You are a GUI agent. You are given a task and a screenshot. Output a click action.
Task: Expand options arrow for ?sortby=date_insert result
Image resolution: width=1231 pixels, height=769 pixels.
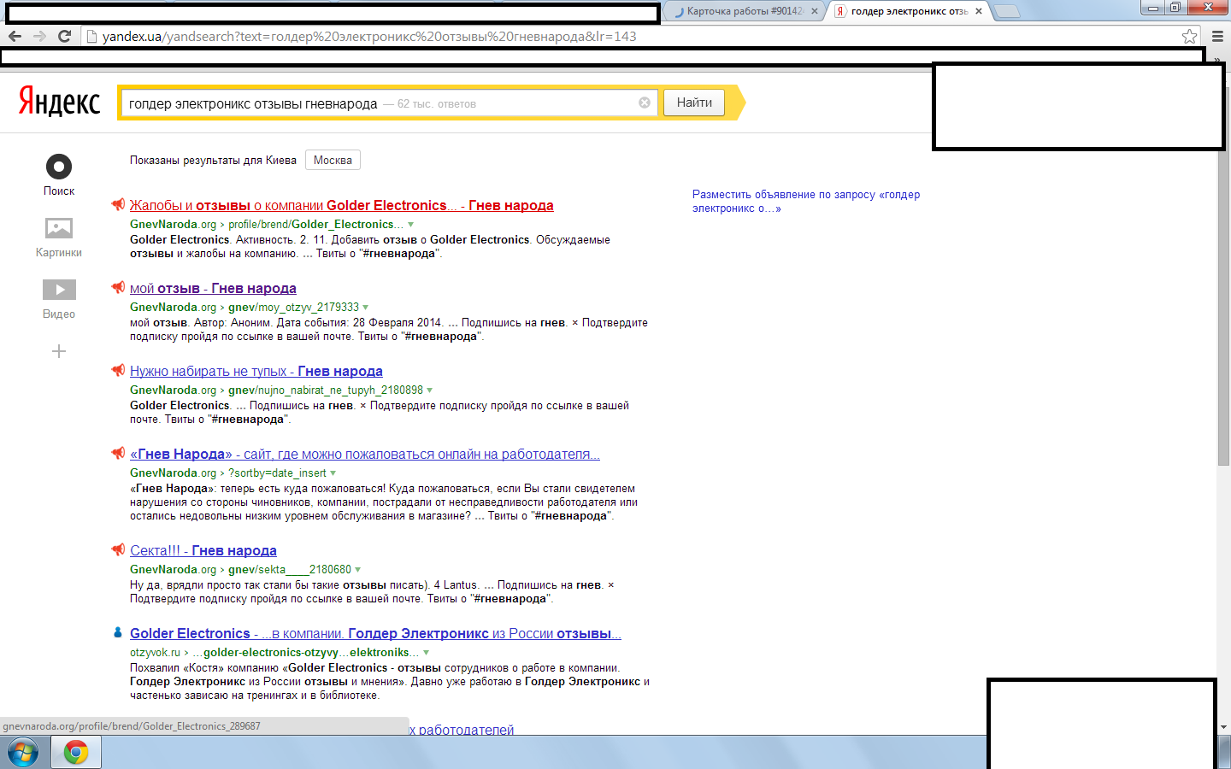333,473
